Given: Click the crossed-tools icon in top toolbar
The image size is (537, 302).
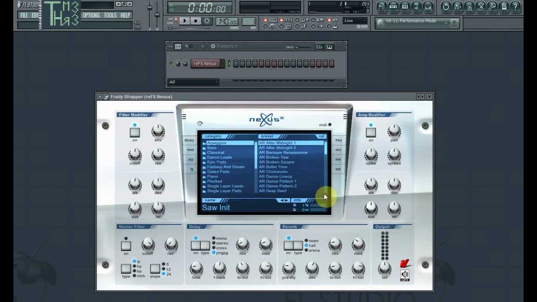Looking at the screenshot, I should click(x=481, y=7).
